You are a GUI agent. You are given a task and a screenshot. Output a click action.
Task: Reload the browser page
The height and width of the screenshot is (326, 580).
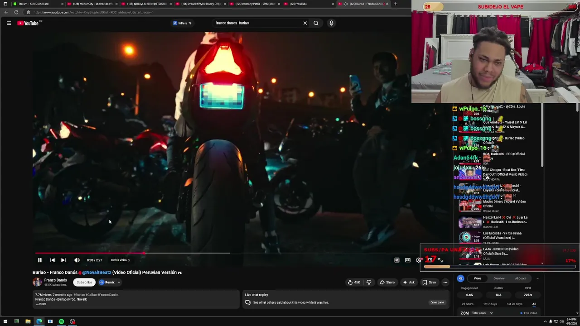click(16, 12)
